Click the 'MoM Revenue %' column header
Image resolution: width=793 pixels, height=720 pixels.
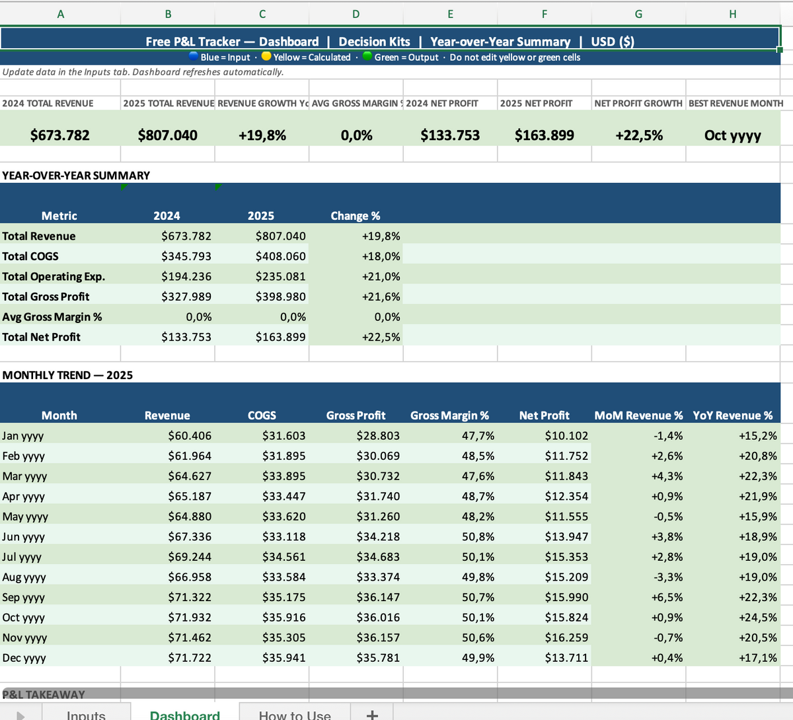pyautogui.click(x=639, y=415)
